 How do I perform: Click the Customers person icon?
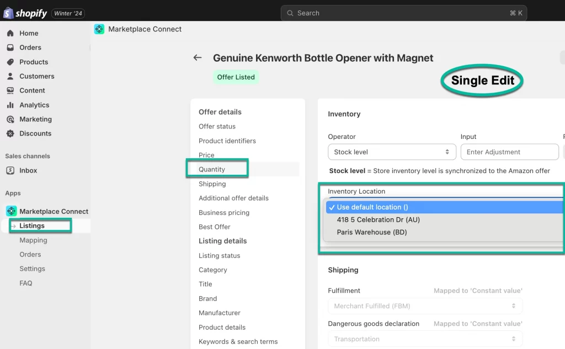(x=10, y=76)
